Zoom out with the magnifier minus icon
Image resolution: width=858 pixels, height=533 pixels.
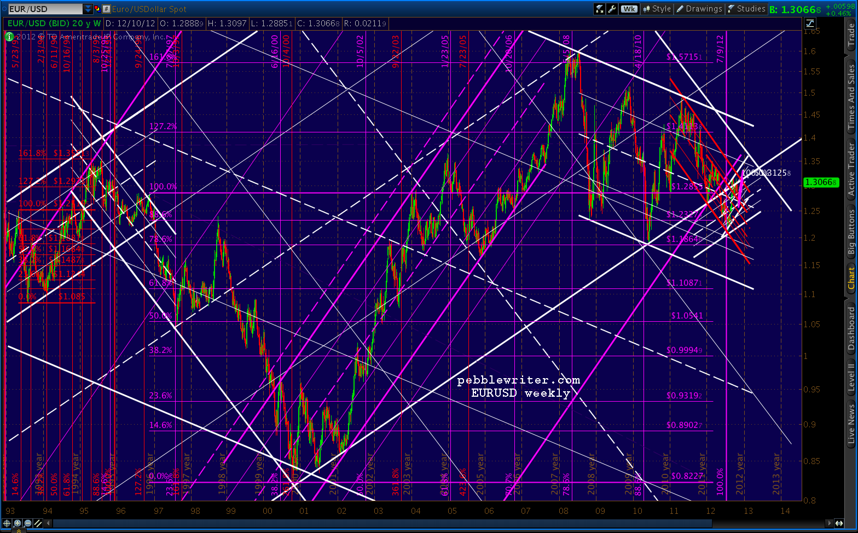point(27,523)
